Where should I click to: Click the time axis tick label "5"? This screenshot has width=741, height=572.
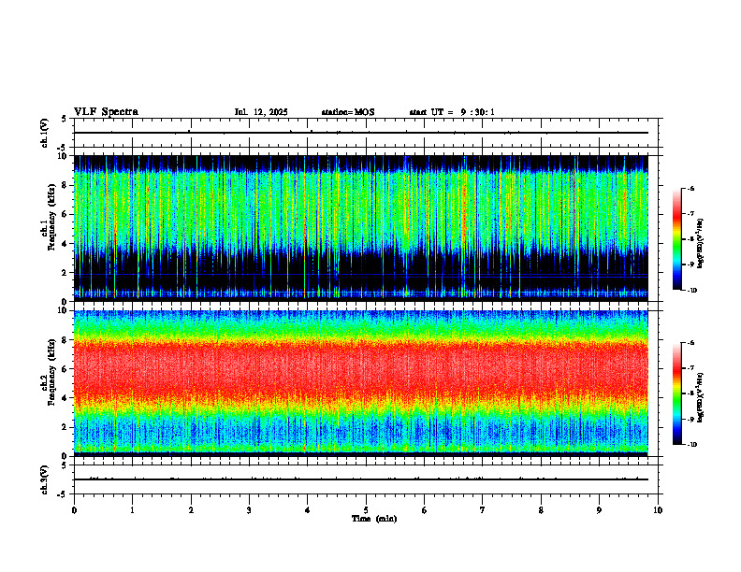point(366,510)
